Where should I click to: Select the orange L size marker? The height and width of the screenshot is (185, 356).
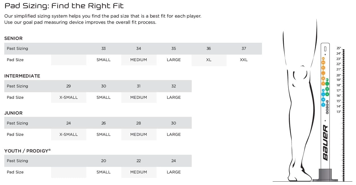pos(323,73)
